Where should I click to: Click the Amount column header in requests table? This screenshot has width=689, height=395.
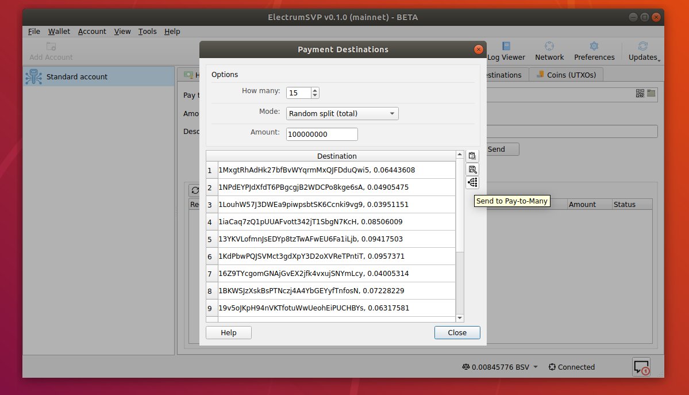click(588, 204)
